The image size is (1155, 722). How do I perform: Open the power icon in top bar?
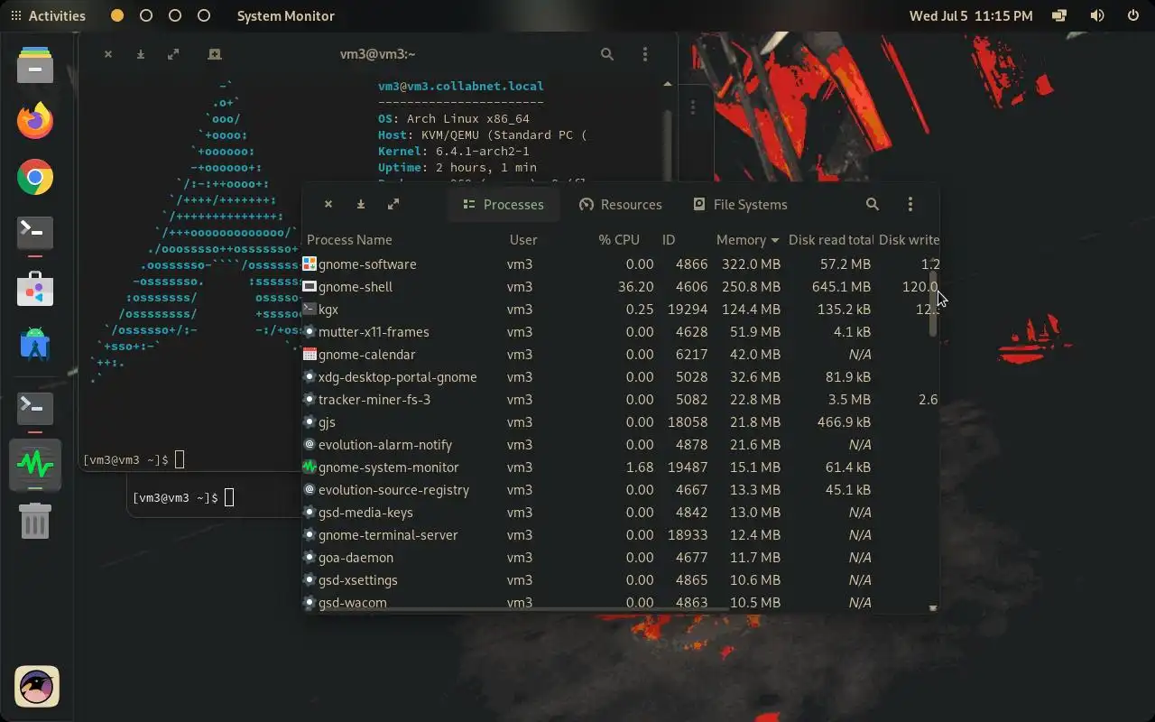[1133, 15]
